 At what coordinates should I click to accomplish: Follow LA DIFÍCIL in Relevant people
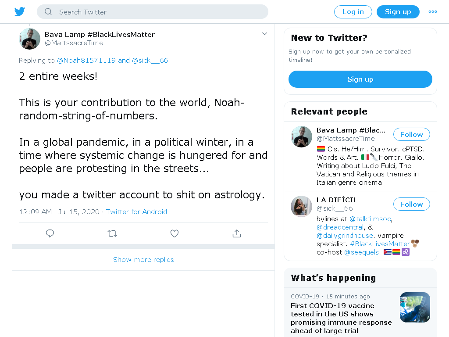tap(411, 204)
